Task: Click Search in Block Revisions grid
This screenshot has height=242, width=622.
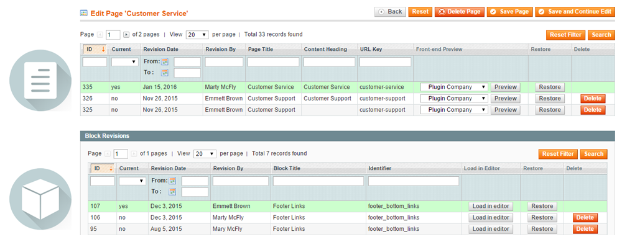Action: click(x=594, y=154)
